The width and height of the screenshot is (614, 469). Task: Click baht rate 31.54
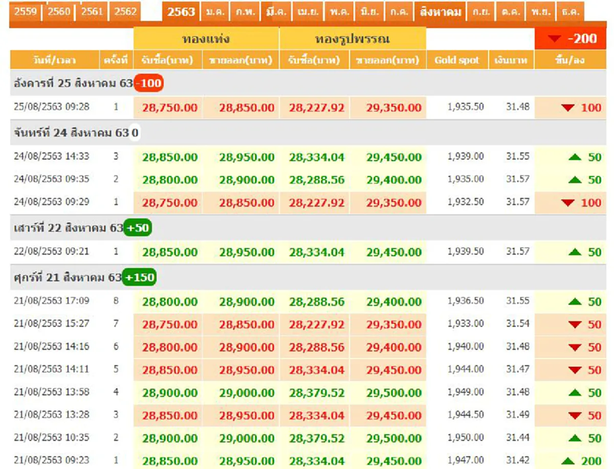point(518,324)
